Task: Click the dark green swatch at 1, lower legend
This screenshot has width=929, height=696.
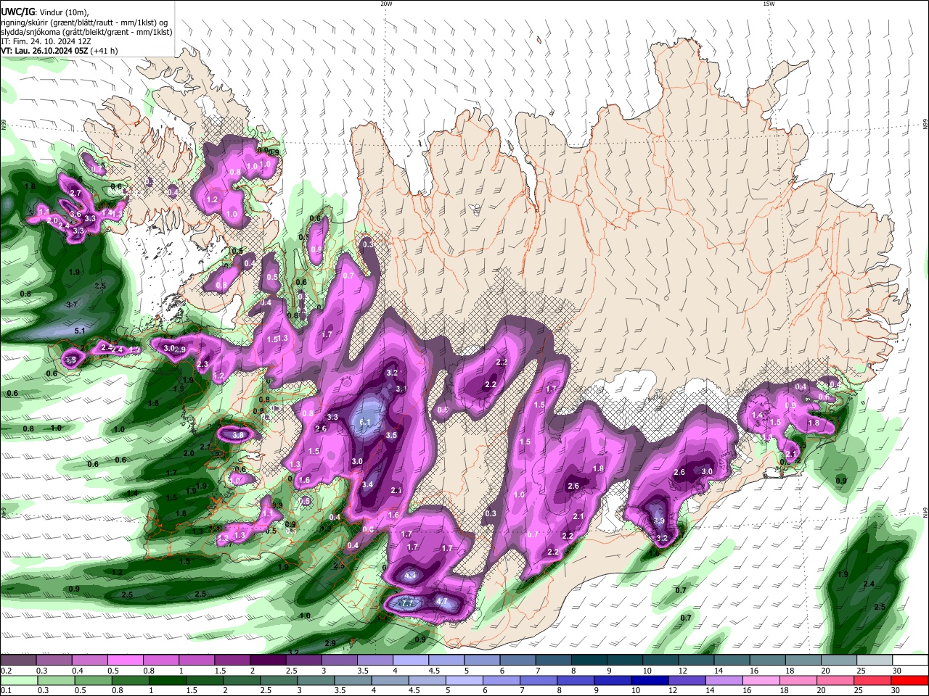Action: click(x=168, y=680)
